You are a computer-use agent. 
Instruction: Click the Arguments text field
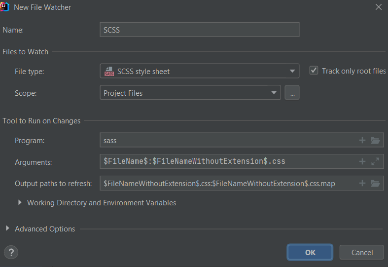228,161
